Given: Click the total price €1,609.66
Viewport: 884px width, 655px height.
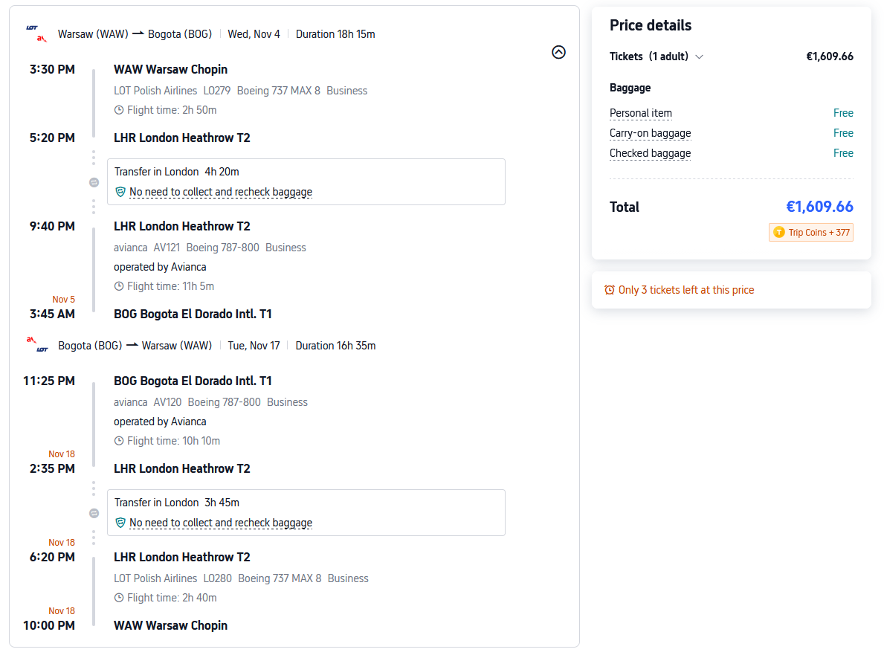Looking at the screenshot, I should (x=819, y=207).
